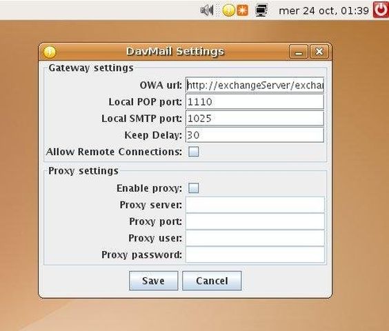Cancel the settings dialog

tap(212, 281)
